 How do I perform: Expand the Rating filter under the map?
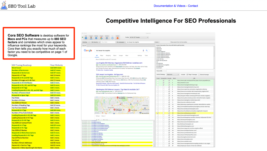coord(98,116)
